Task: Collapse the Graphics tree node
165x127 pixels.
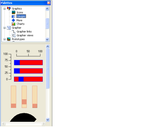Action: coord(5,9)
